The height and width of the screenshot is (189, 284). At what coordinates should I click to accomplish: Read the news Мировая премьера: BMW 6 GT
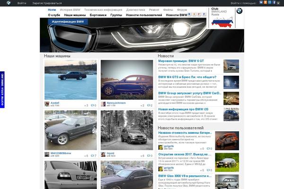pyautogui.click(x=181, y=61)
